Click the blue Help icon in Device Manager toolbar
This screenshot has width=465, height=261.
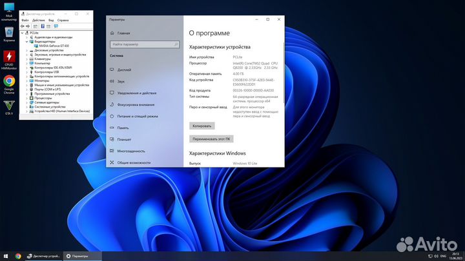(43, 26)
